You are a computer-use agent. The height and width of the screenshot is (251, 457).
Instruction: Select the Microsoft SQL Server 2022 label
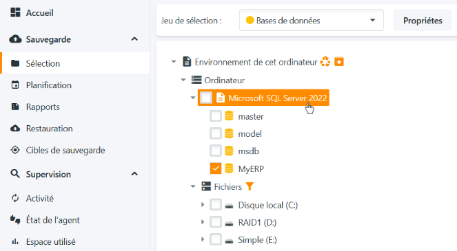tap(278, 98)
